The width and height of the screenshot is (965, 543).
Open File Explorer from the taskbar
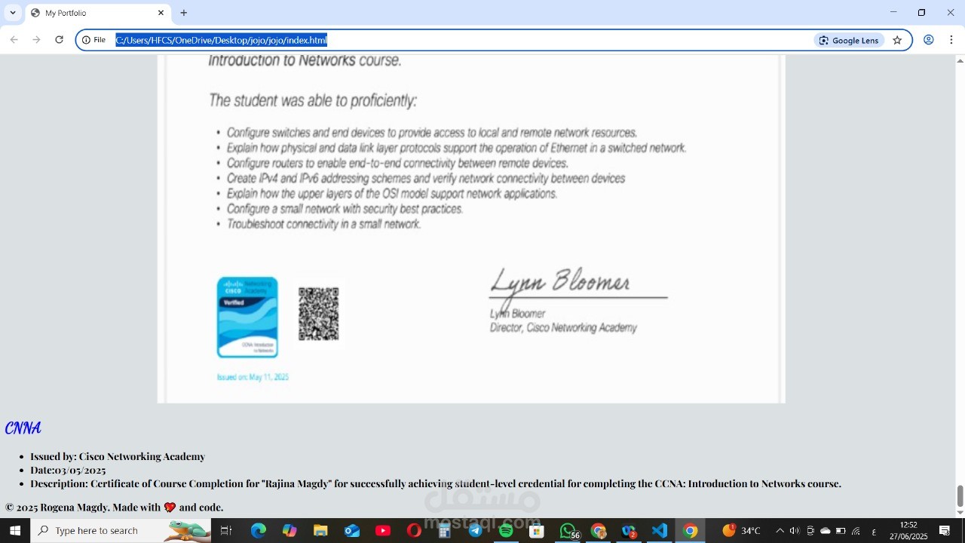tap(320, 531)
